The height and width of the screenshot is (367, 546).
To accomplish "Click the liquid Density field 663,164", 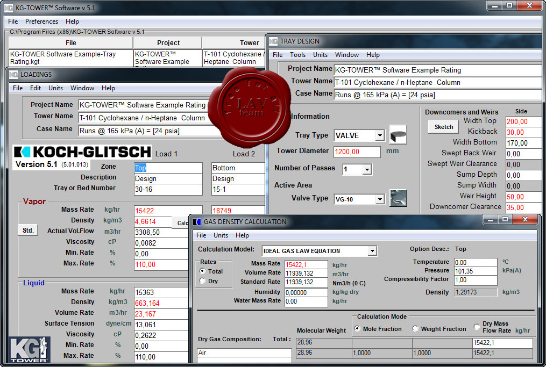I will [161, 303].
